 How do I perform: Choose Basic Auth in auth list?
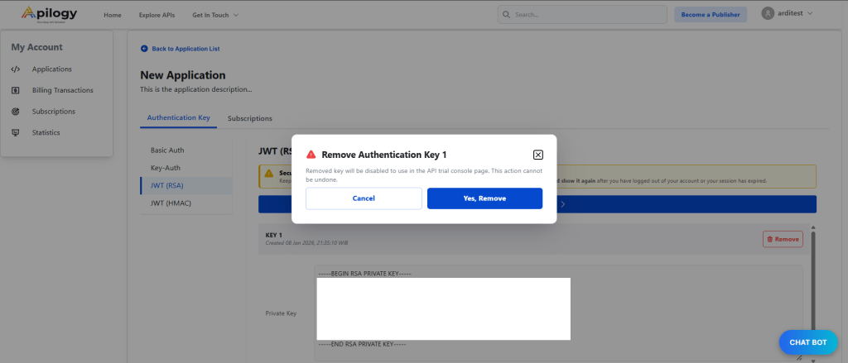click(x=167, y=150)
